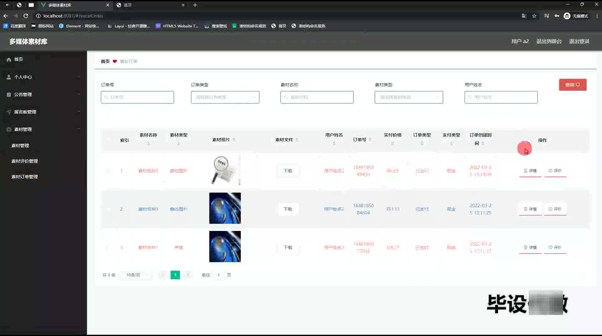This screenshot has width=602, height=336.
Task: Click 评价 for row 素材名称3
Action: pos(555,209)
